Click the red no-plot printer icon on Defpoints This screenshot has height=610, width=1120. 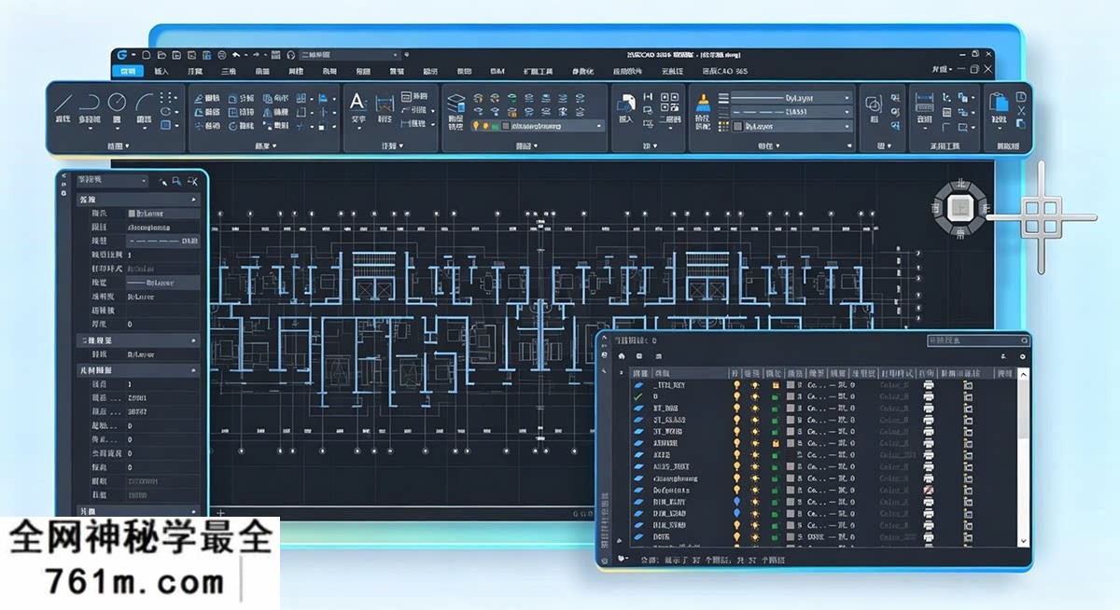[929, 490]
